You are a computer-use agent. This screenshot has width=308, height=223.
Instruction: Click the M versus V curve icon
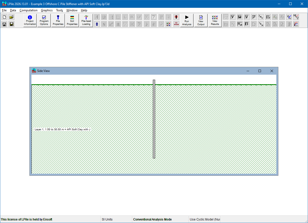296,17
